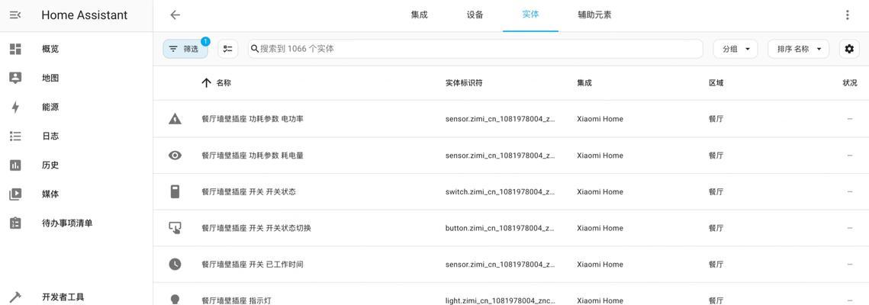Go back with the arrow button
The image size is (869, 305).
(175, 15)
